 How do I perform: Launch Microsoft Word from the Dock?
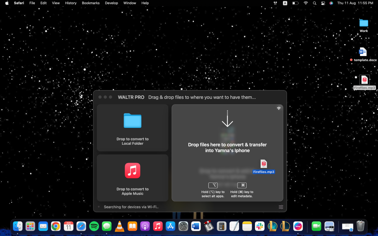[x=196, y=226]
